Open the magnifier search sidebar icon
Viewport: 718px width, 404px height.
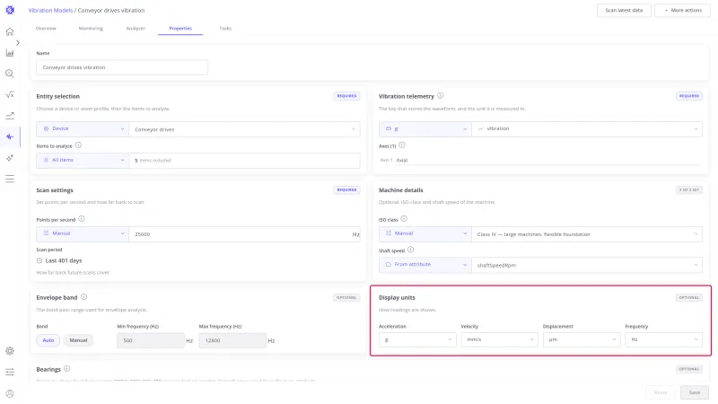(x=10, y=74)
